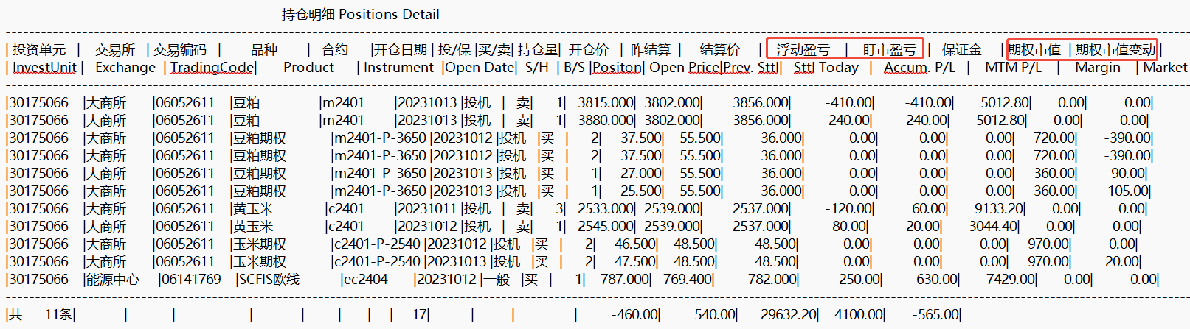Image resolution: width=1190 pixels, height=329 pixels.
Task: Select the 盯市盈亏 column header
Action: point(889,50)
